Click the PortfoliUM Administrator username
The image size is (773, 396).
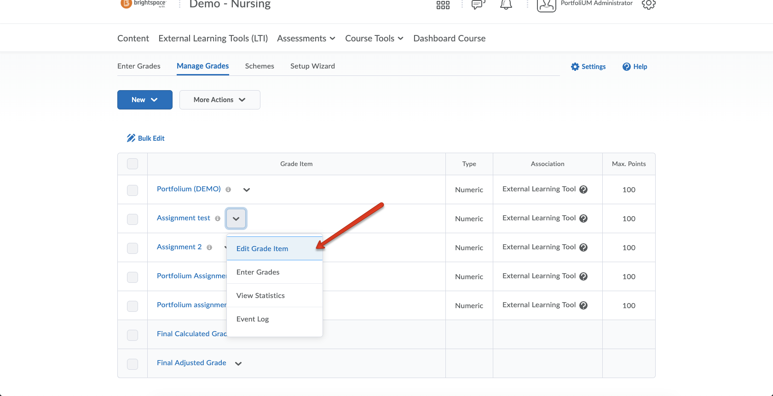tap(597, 3)
